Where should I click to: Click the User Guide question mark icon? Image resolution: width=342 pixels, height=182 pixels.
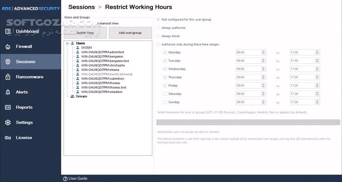click(x=65, y=179)
